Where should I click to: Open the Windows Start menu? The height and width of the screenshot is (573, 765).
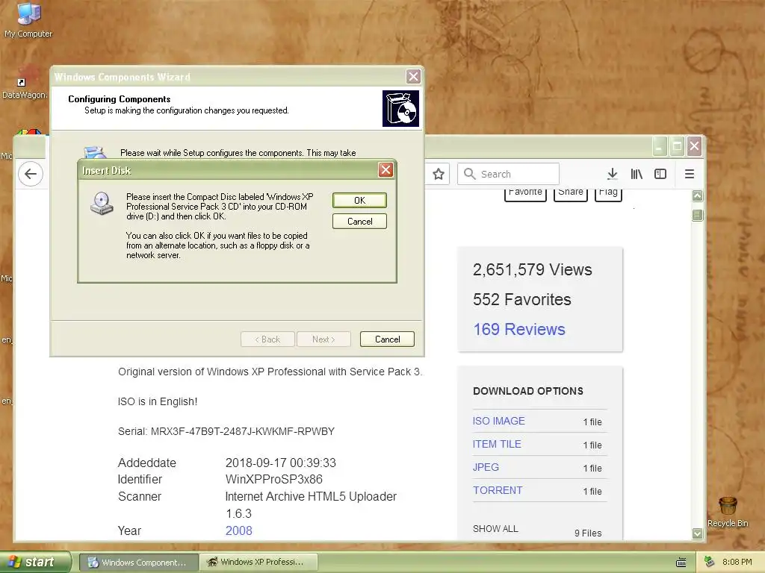coord(35,562)
